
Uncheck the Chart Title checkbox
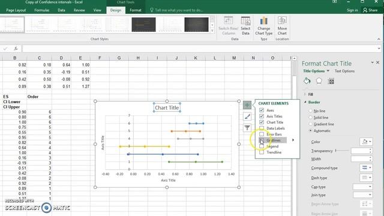(x=262, y=122)
